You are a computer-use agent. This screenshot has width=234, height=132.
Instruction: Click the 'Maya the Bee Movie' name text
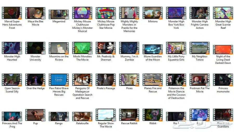tap(35, 23)
